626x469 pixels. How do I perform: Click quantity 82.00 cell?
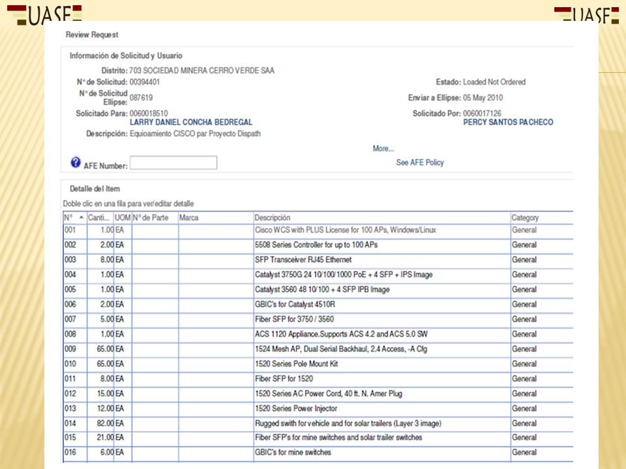(x=100, y=423)
